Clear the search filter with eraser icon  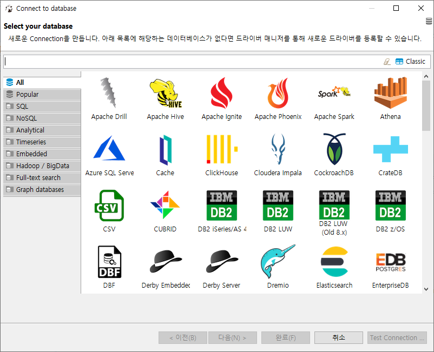point(387,62)
